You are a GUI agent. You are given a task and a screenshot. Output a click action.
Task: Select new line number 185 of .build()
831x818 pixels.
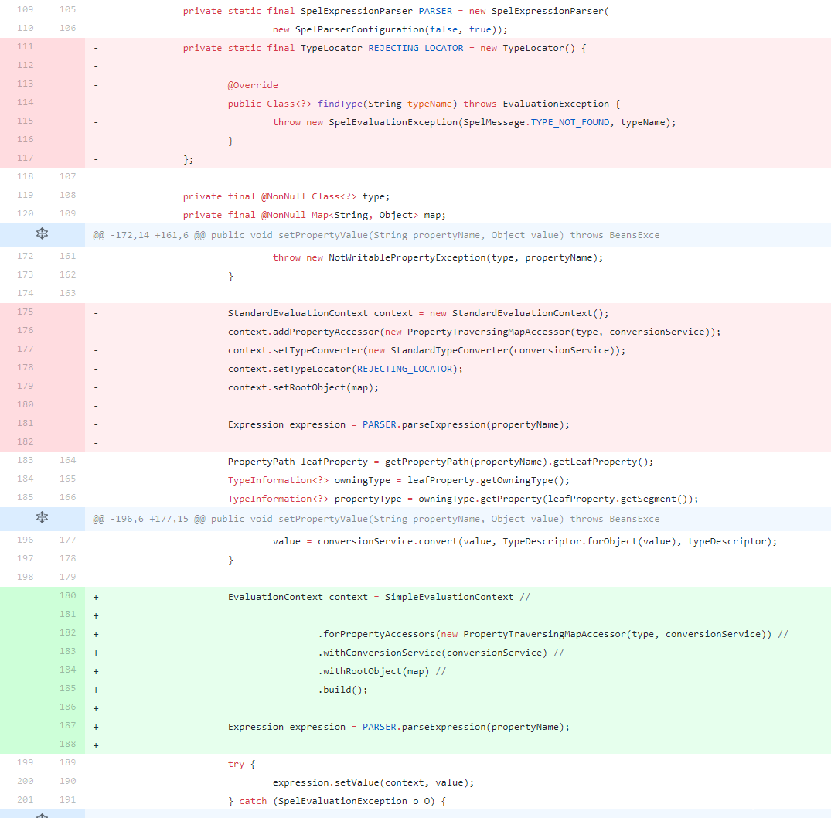(67, 688)
